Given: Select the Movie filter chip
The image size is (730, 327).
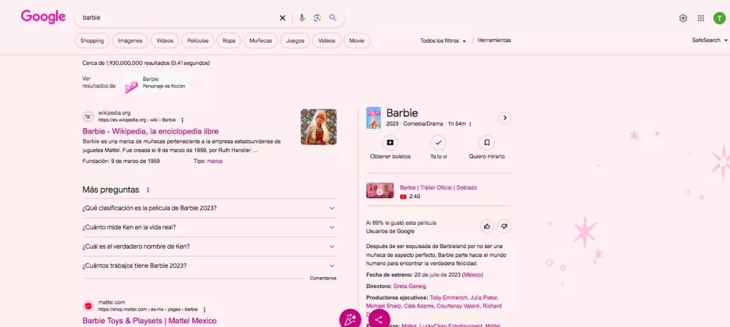Looking at the screenshot, I should click(x=357, y=41).
